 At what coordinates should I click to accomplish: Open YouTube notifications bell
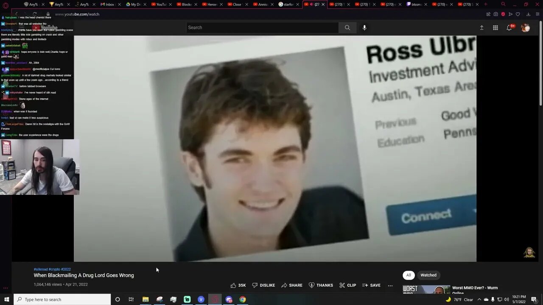point(509,28)
